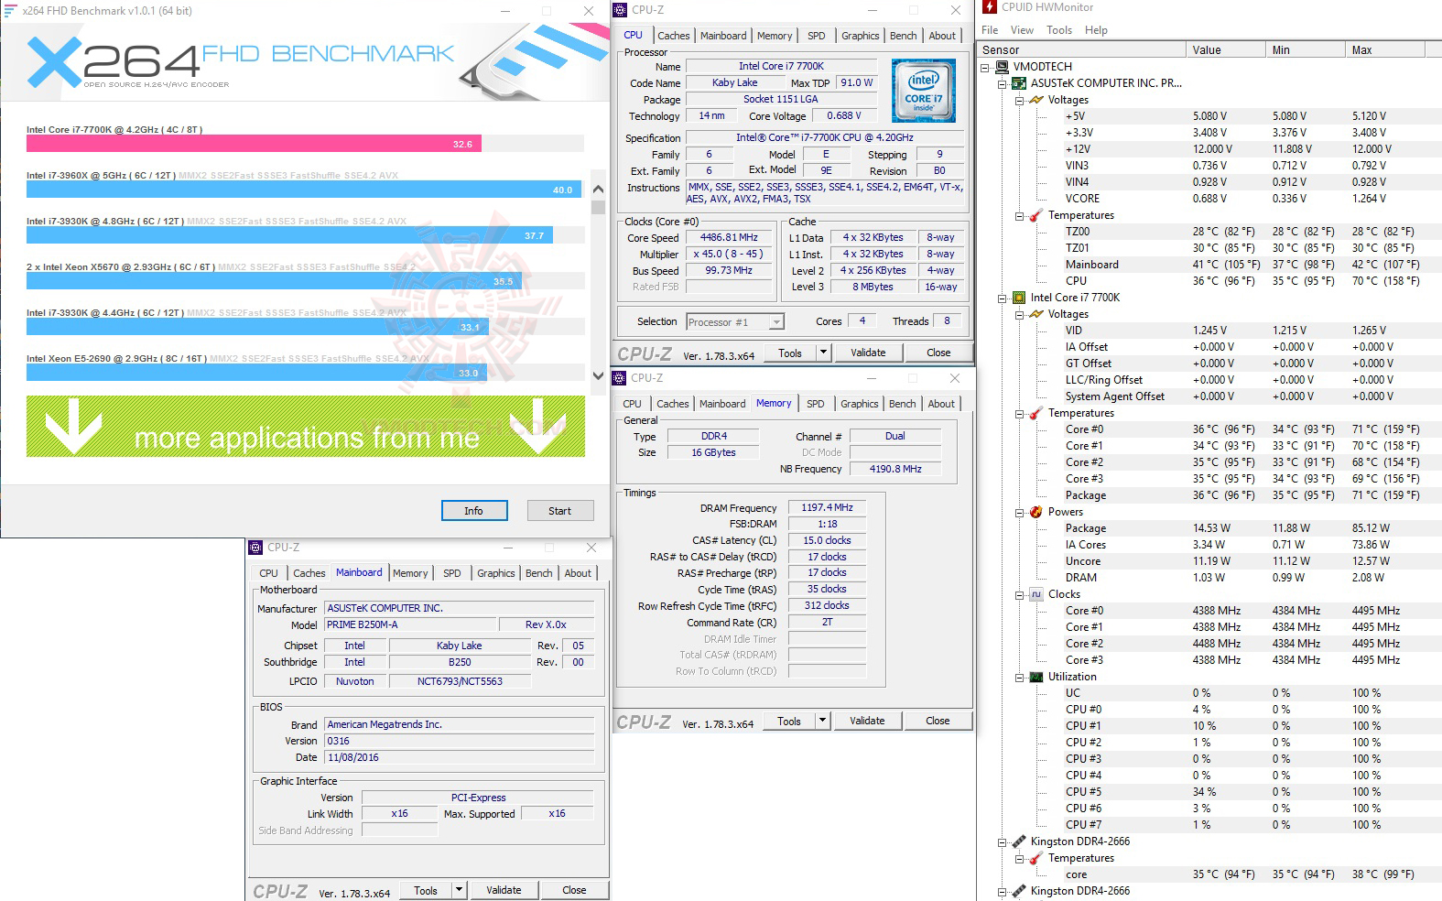Click the ASUSTeK motherboard node icon
The image size is (1442, 901).
(1019, 83)
